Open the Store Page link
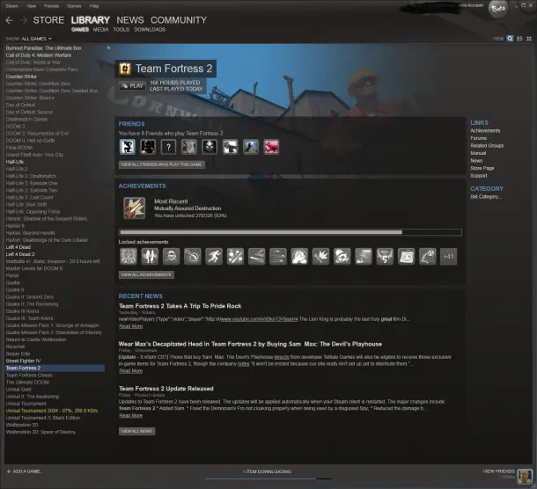This screenshot has height=489, width=537. [482, 168]
